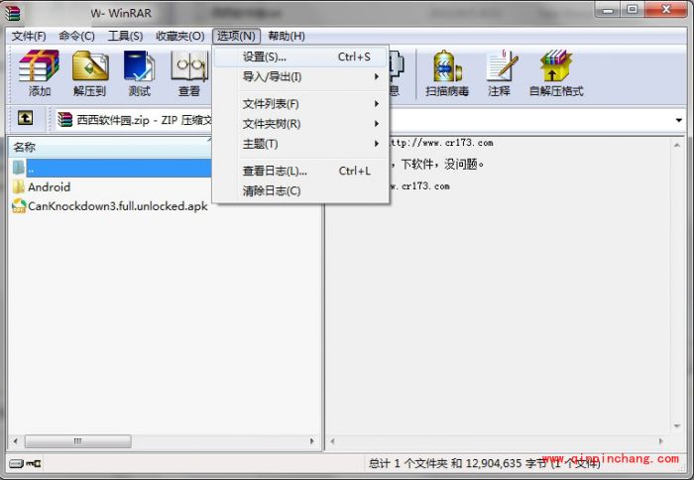Click comment pane scroll-right arrow
The image size is (694, 480).
661,441
